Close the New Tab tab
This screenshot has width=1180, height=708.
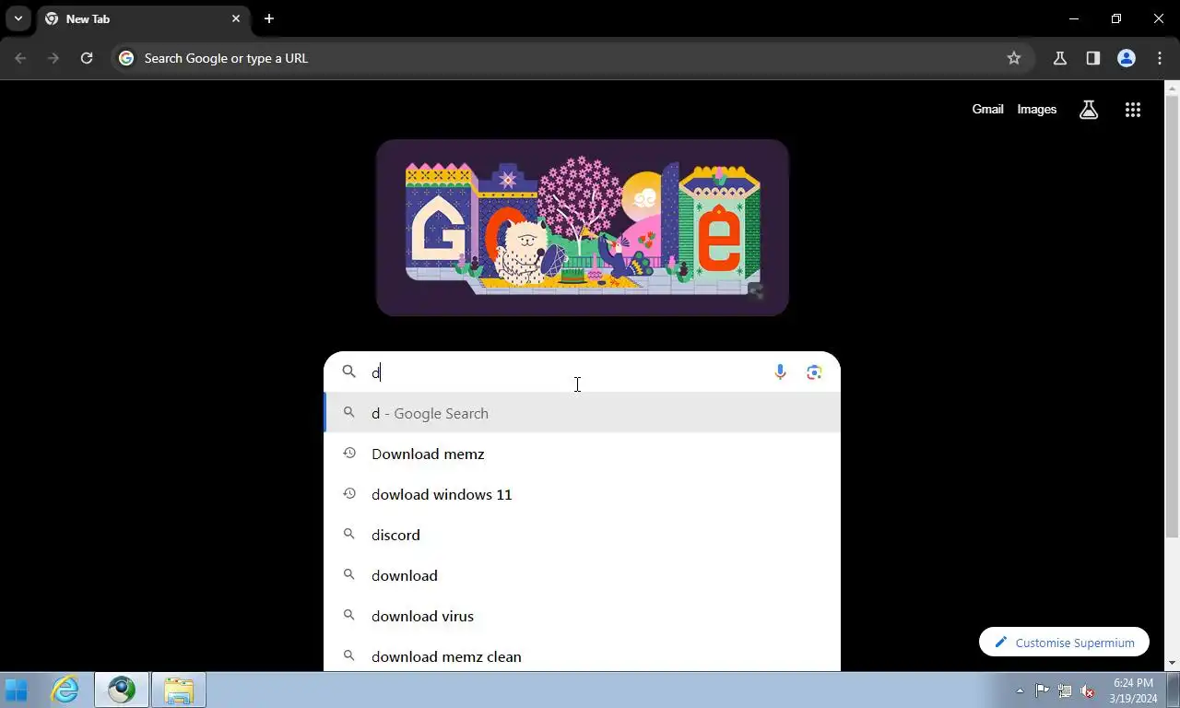(x=236, y=18)
